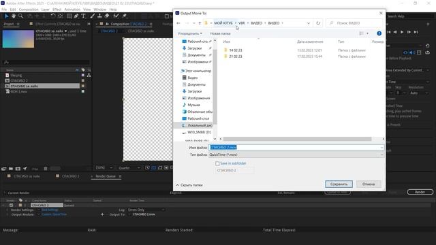Select the Type text tool

[83, 16]
